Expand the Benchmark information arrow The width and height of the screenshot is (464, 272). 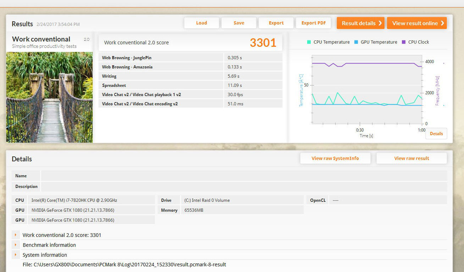[x=16, y=245]
